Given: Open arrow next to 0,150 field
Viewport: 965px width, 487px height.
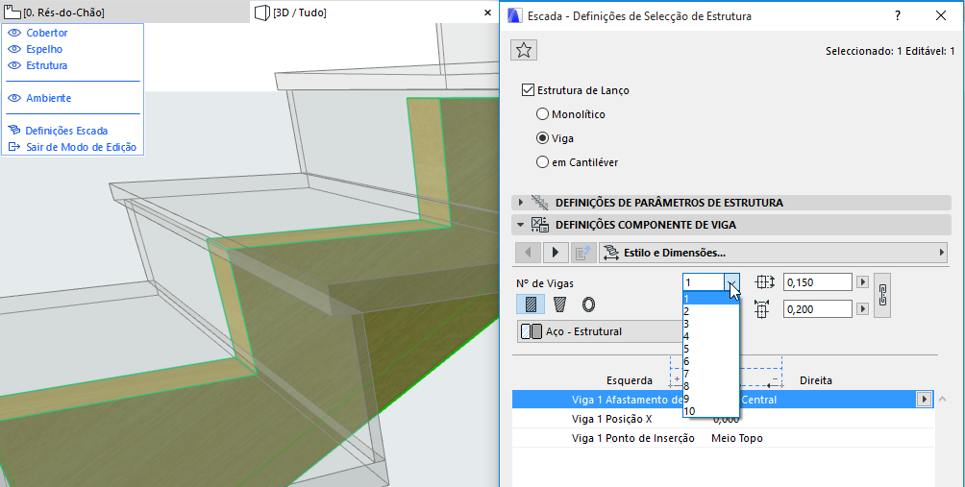Looking at the screenshot, I should [x=863, y=282].
